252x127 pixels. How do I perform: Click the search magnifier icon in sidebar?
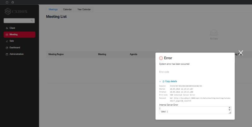(32, 21)
